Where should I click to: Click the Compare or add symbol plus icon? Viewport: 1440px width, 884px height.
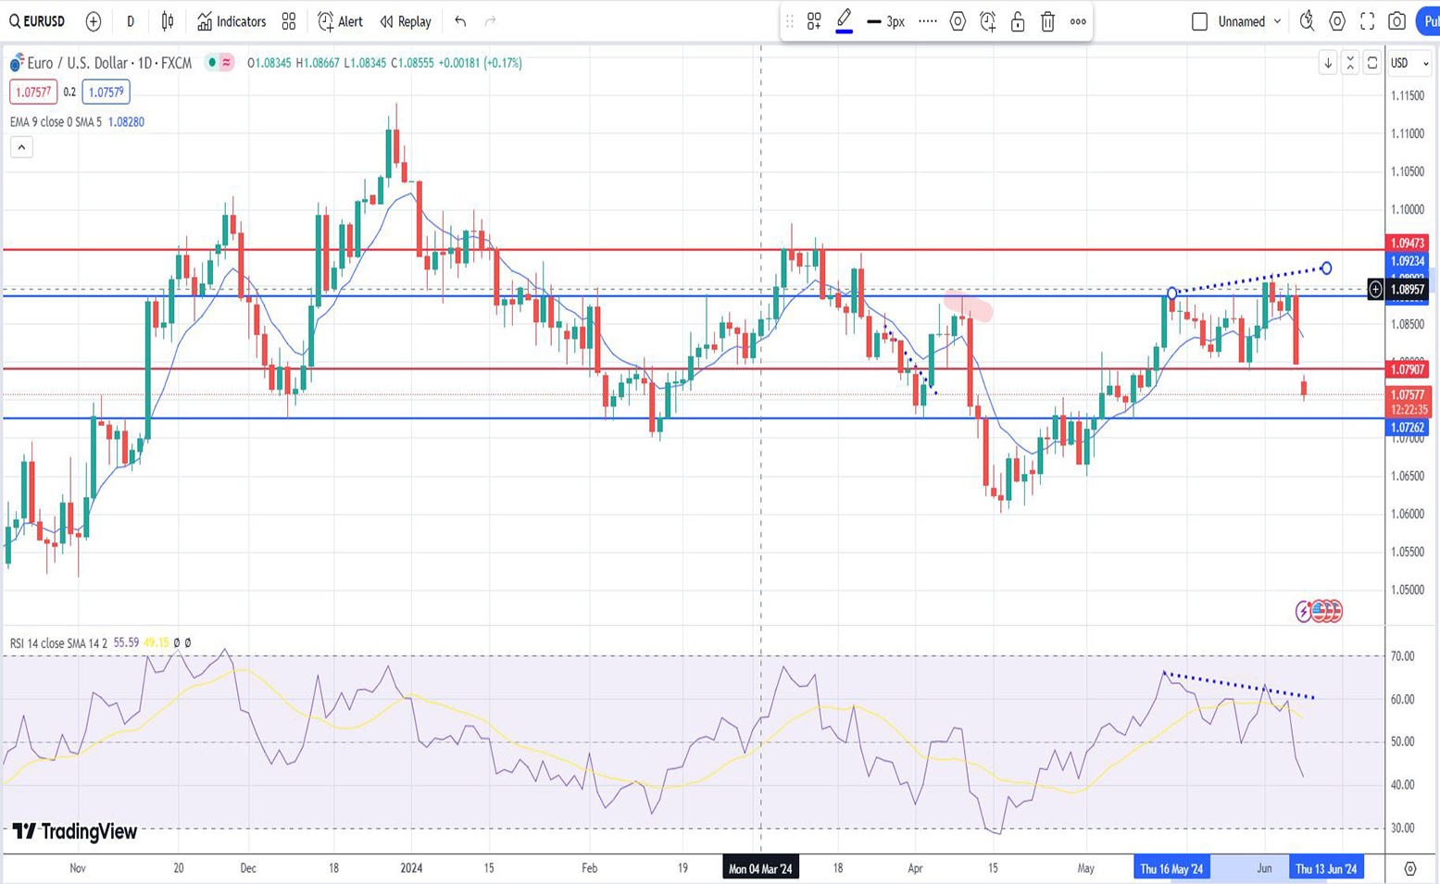[x=94, y=21]
